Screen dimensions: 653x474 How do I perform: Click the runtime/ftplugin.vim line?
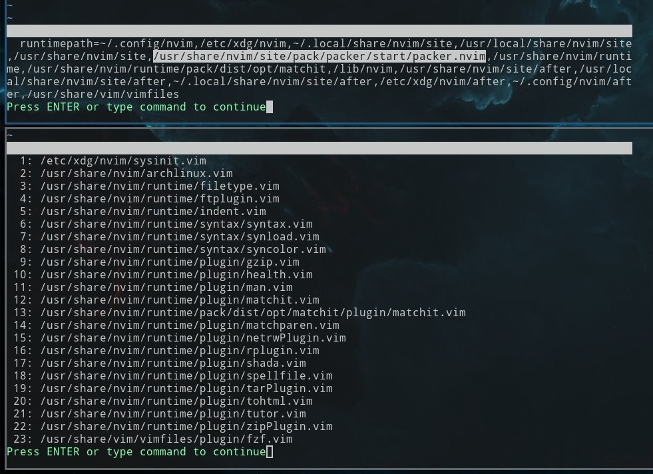[x=160, y=198]
